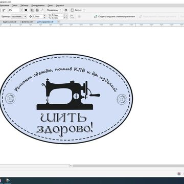Screen dimensions: 184x184
Task: Click the upper duplicate distance field
Action: [x=57, y=15]
